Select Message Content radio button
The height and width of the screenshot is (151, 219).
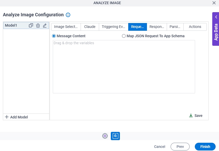coord(54,36)
